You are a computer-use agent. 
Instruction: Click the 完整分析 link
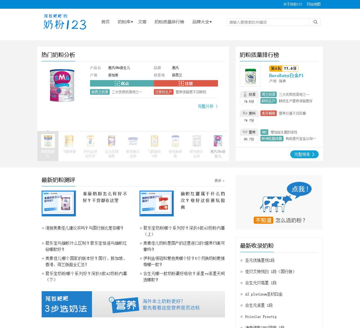pyautogui.click(x=206, y=107)
